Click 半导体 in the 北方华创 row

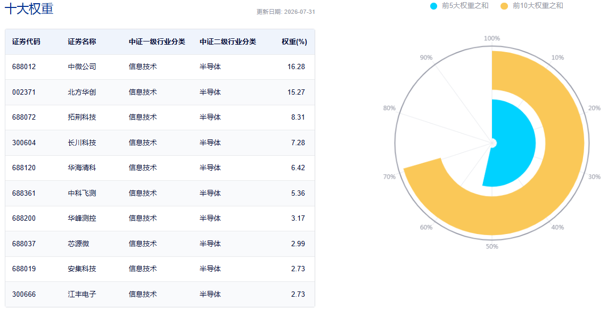point(210,92)
